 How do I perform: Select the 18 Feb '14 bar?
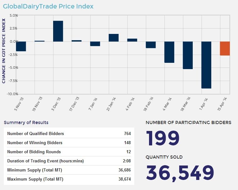[x=151, y=45]
